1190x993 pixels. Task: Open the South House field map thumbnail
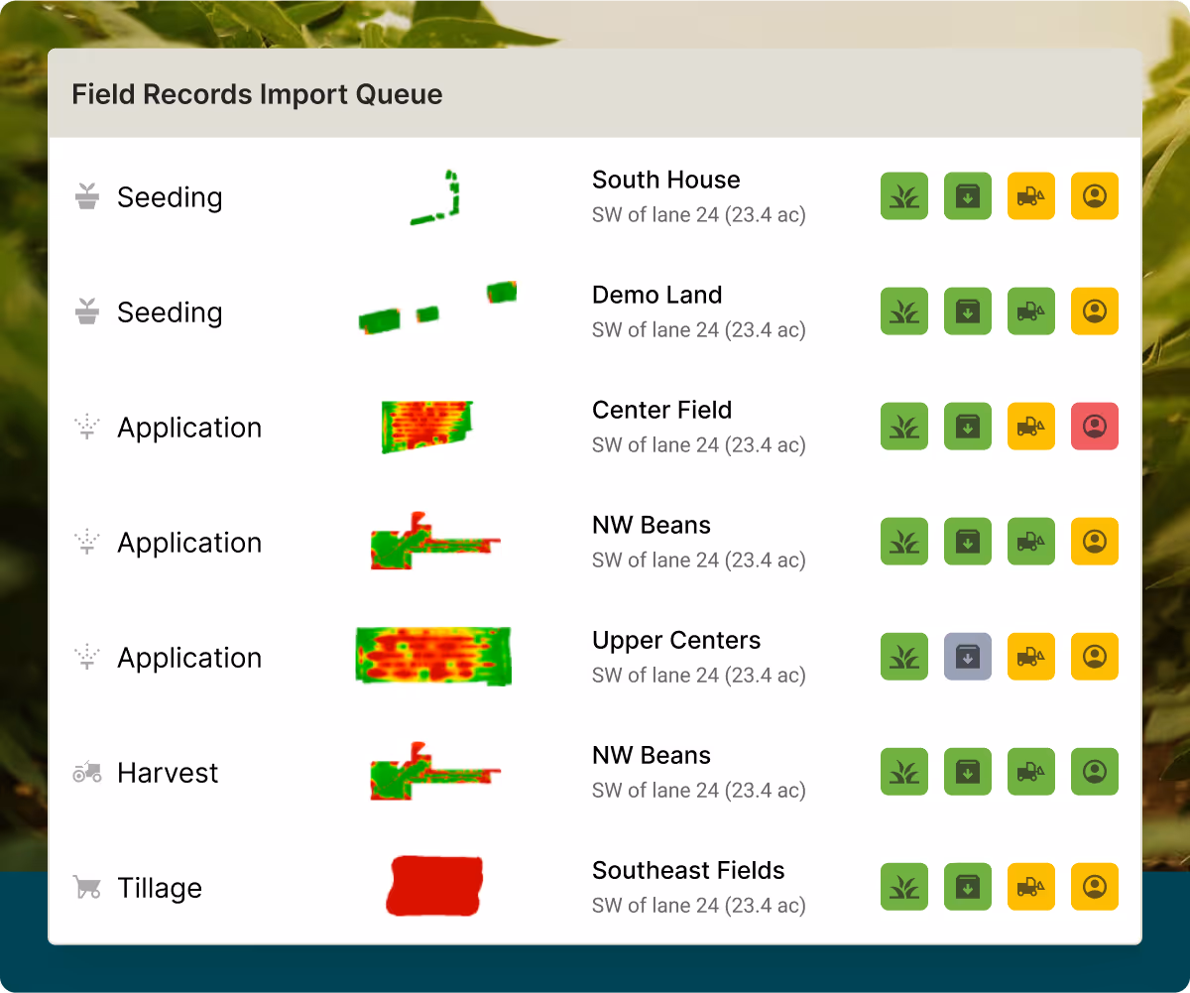(x=436, y=196)
